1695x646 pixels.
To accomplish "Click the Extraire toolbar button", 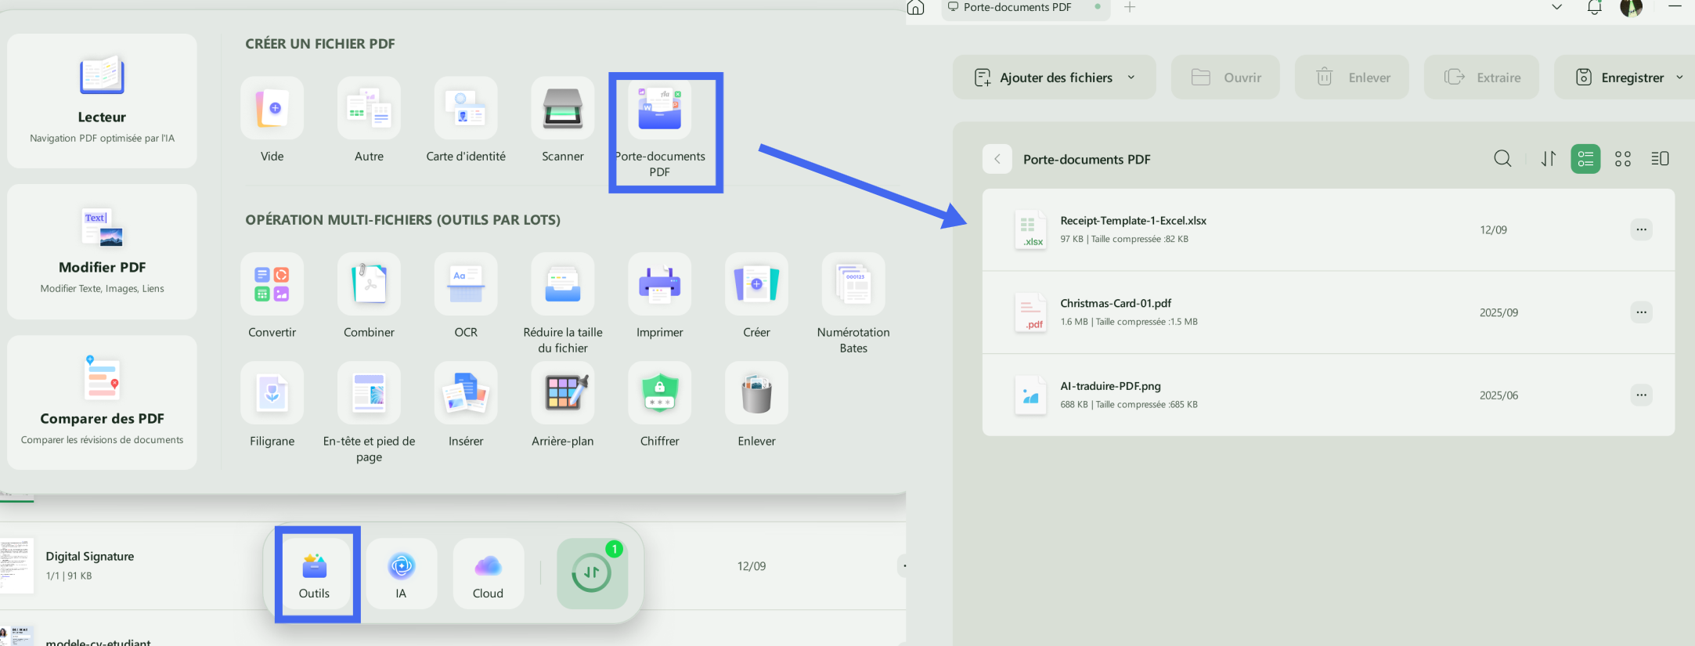I will click(1481, 77).
